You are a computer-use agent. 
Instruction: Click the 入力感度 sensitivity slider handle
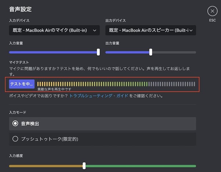(84, 166)
